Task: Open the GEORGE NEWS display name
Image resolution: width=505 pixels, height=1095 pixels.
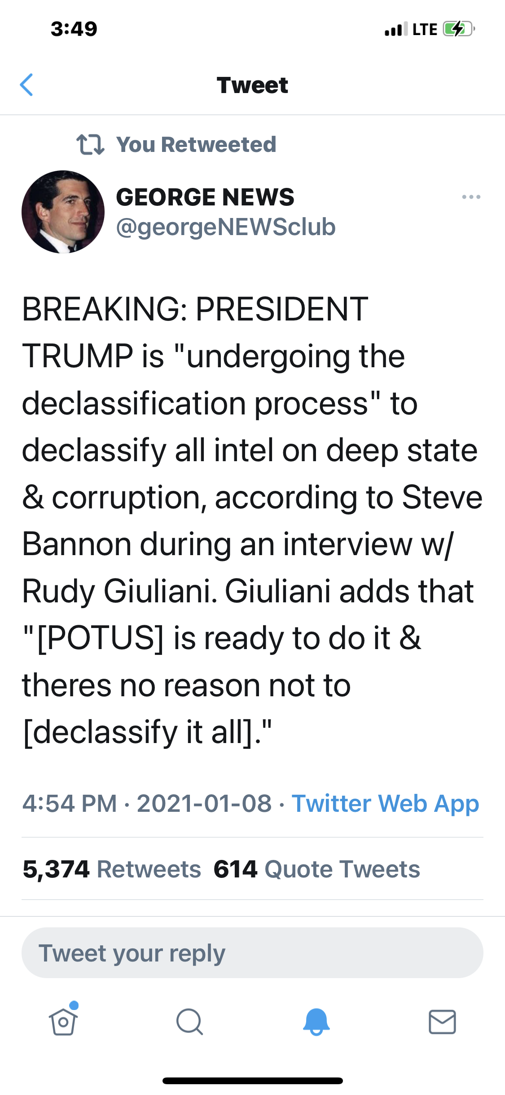Action: pyautogui.click(x=205, y=197)
